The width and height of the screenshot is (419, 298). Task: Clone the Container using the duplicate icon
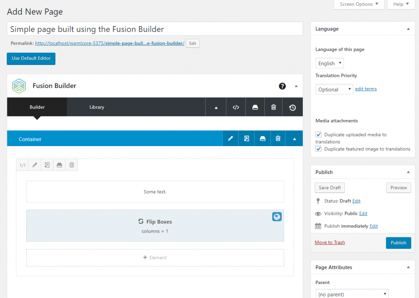pyautogui.click(x=246, y=138)
